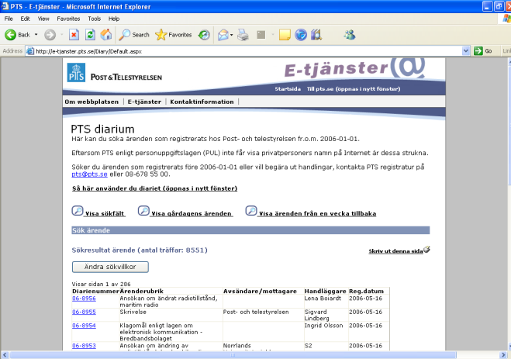511x359 pixels.
Task: Click the page icon in address bar
Action: point(30,51)
